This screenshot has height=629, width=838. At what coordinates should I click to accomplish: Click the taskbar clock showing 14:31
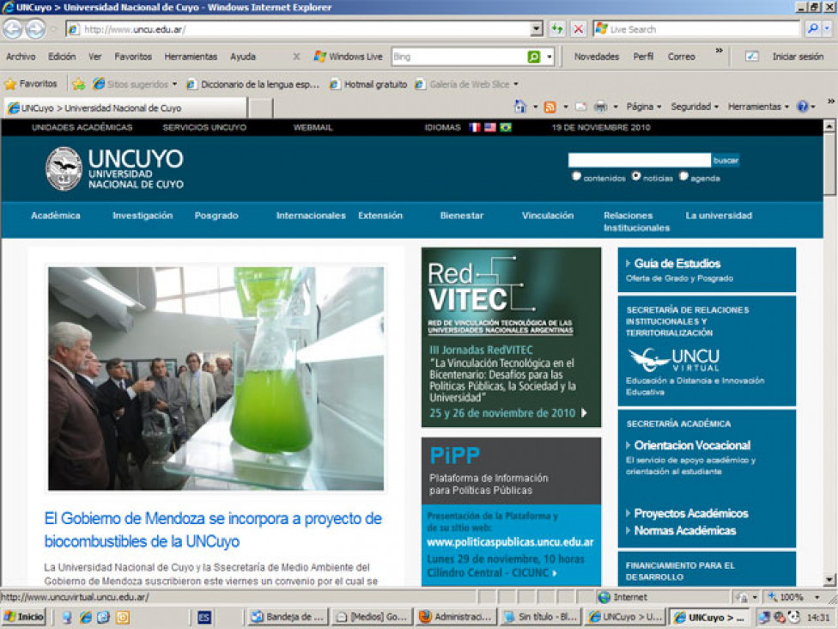click(818, 617)
